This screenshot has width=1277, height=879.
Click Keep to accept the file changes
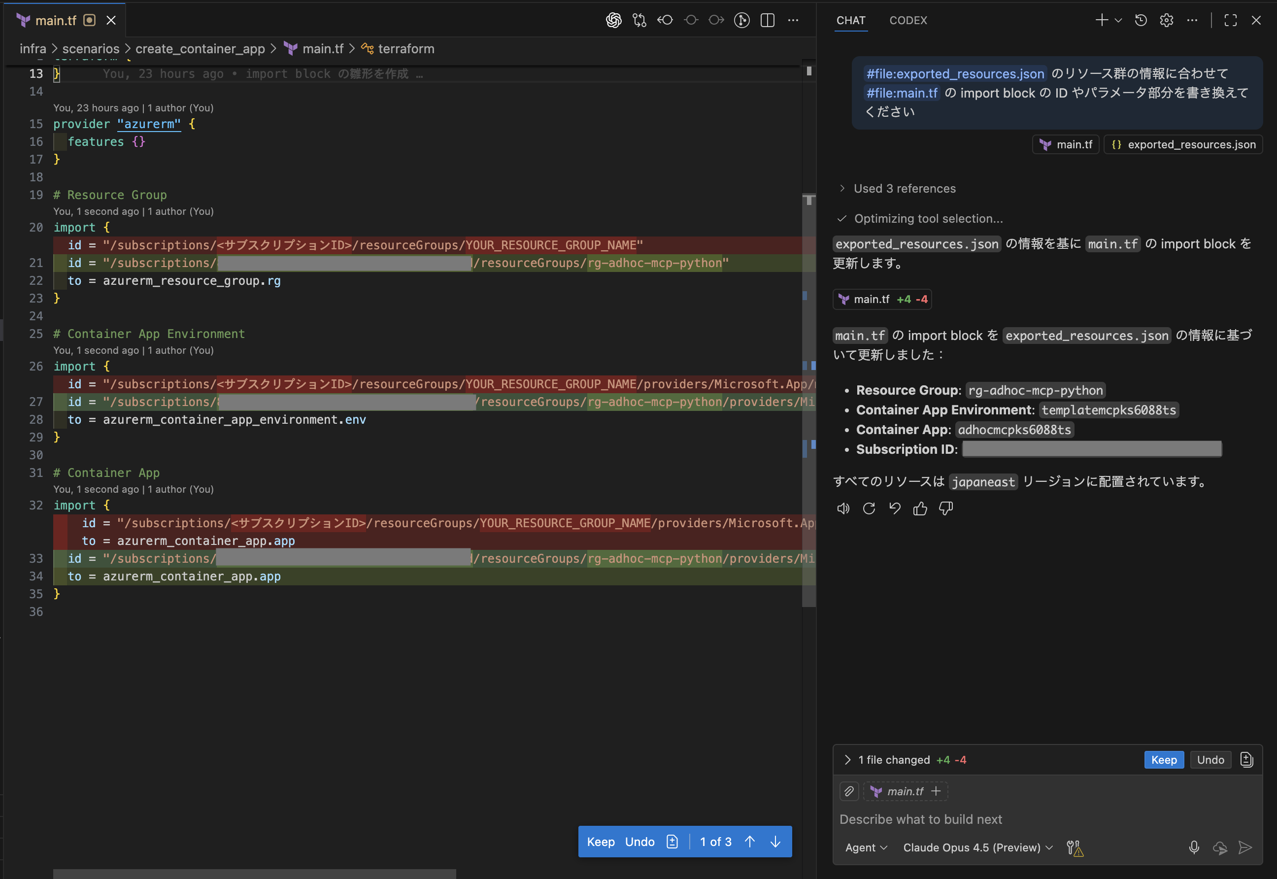pyautogui.click(x=1164, y=759)
